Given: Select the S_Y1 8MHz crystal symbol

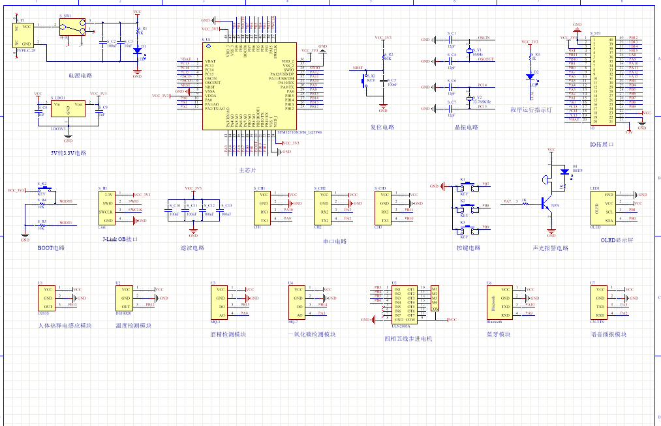Looking at the screenshot, I should tap(469, 50).
